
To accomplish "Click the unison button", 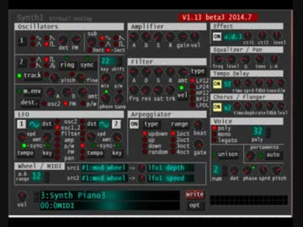I will [x=228, y=154].
